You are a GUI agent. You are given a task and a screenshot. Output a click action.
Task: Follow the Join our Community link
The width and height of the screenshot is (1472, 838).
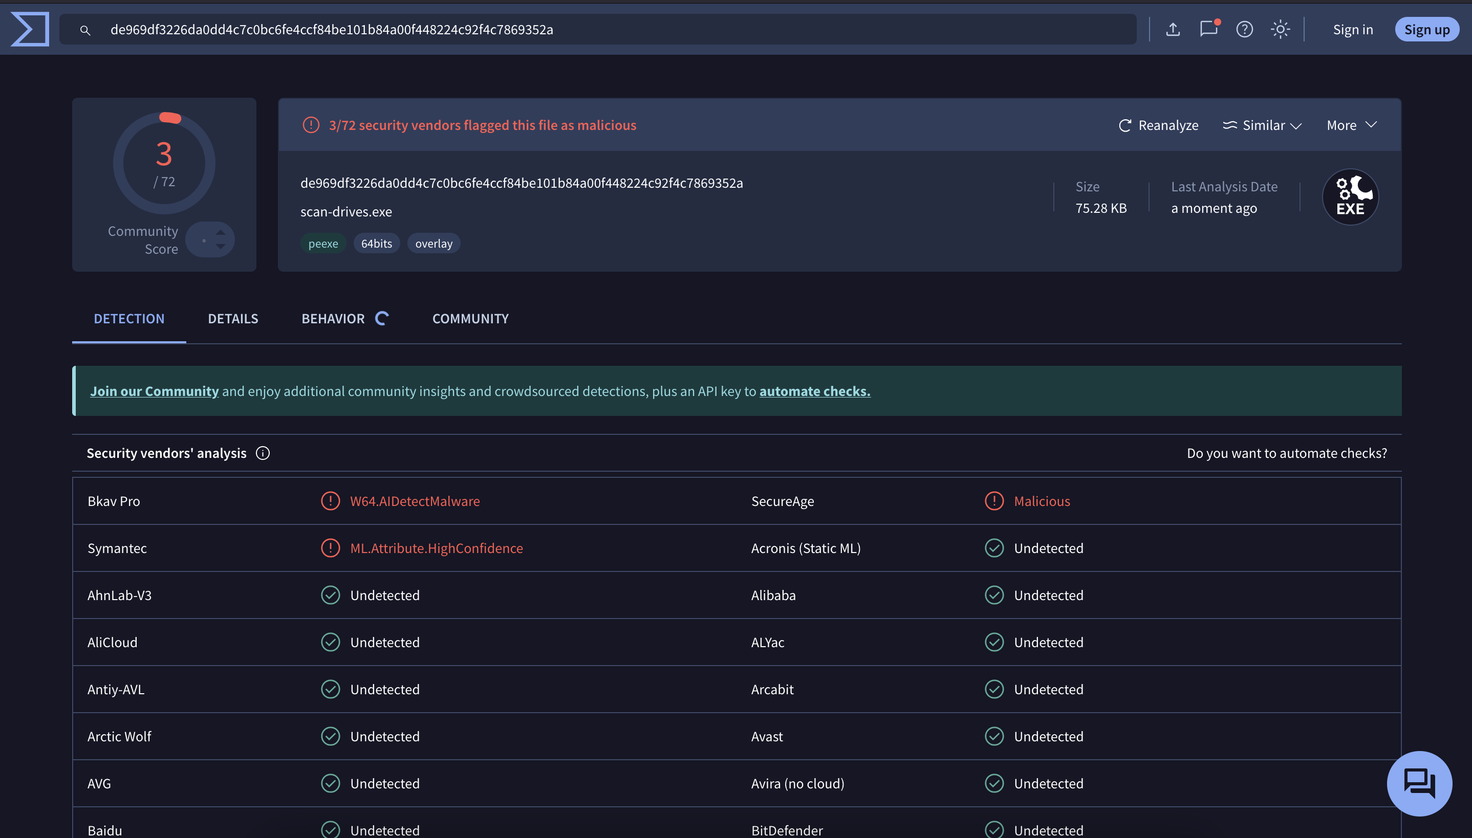coord(154,391)
